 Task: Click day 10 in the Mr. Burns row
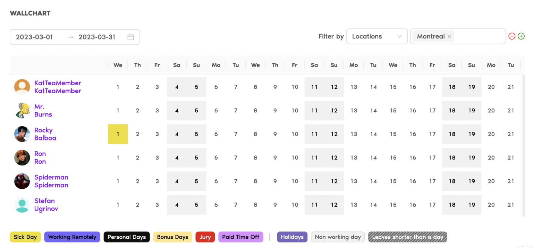pos(295,110)
